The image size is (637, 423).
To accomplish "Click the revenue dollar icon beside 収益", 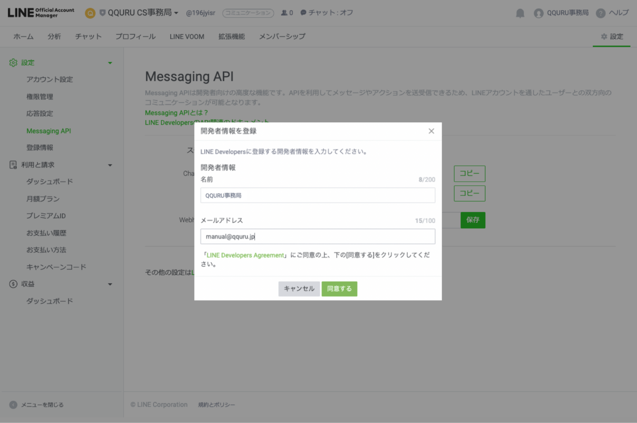I will coord(13,284).
